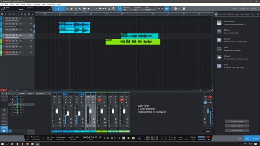Viewport: 260px width, 146px height.
Task: Open the Cloud home entry
Action: (x=232, y=57)
